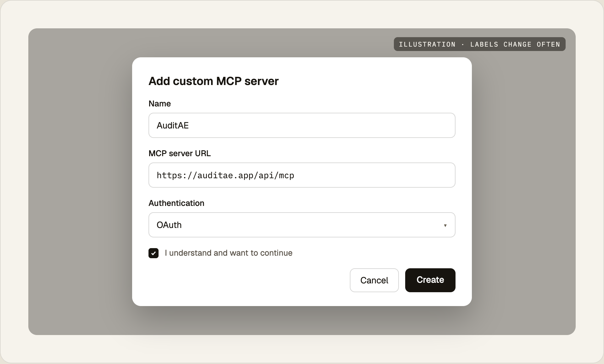Screen dimensions: 604x364
Task: Click the MCP server URL input field
Action: (302, 175)
